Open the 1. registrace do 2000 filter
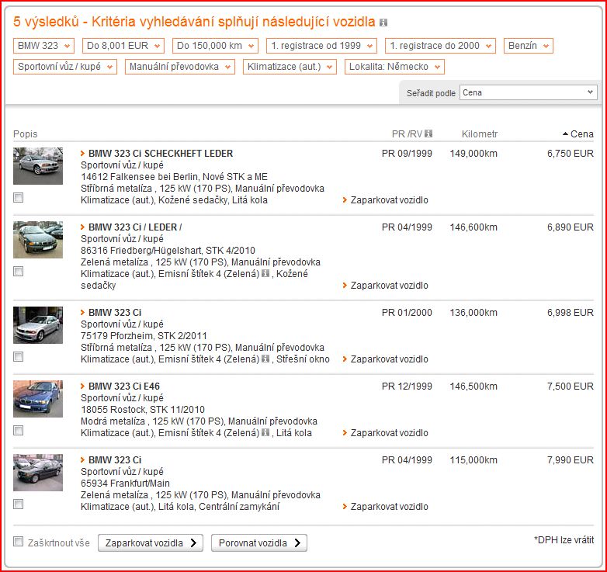 pyautogui.click(x=440, y=46)
